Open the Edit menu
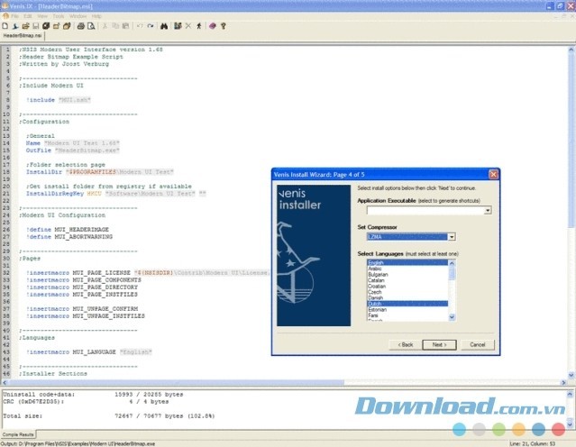576x447 pixels. click(x=28, y=16)
